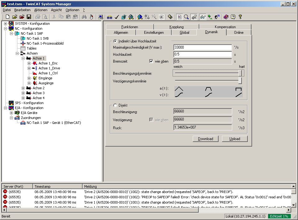
Task: Click the Upload button
Action: coord(235,139)
